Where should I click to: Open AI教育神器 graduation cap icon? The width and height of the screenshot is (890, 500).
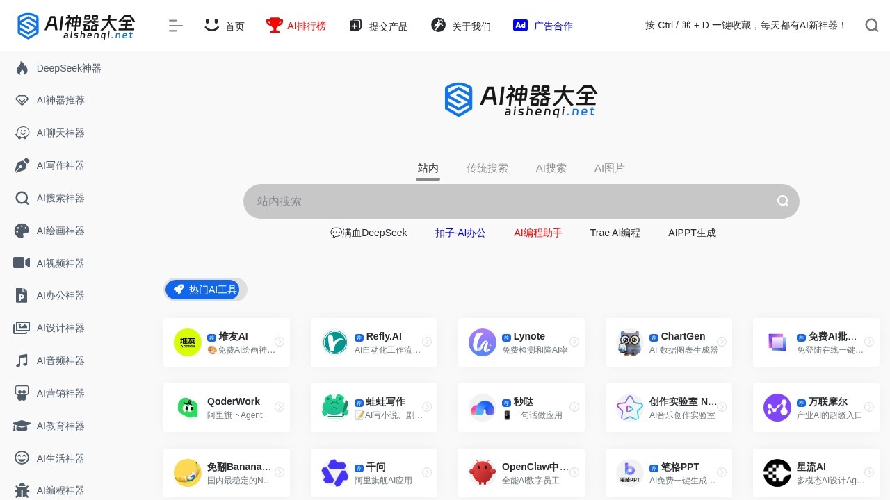22,426
